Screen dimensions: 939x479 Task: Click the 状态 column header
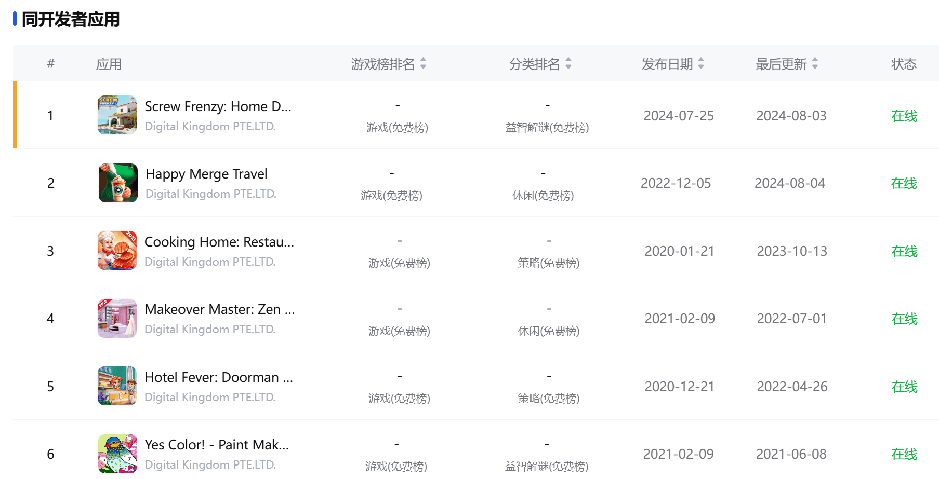pos(904,64)
